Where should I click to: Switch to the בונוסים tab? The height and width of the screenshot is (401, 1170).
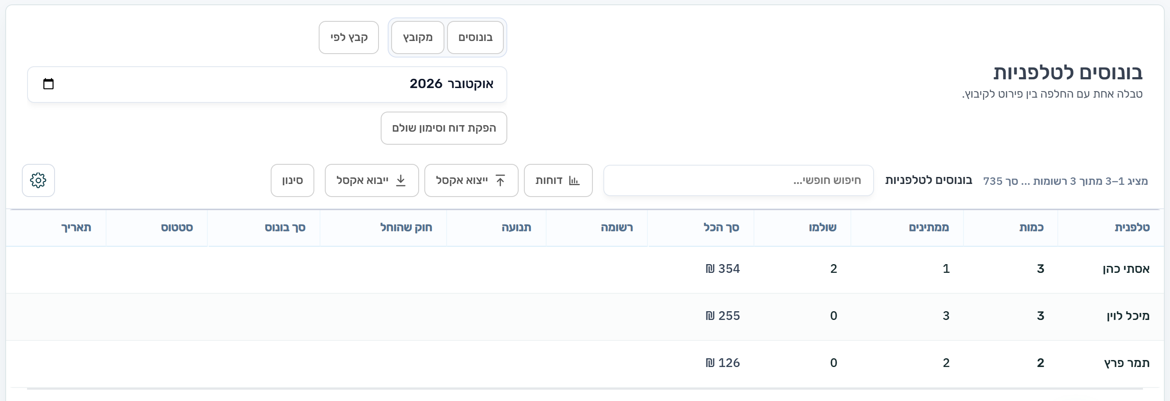pos(475,37)
